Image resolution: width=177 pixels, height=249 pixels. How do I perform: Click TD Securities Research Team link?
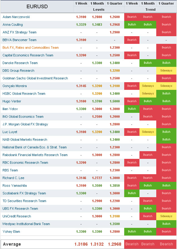click(x=24, y=201)
